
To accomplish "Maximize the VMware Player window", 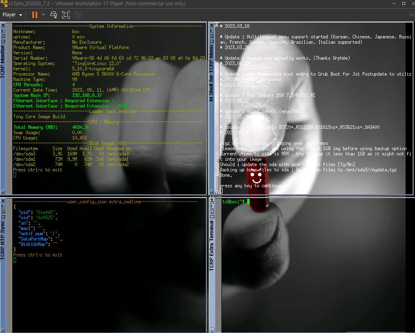I will point(403,4).
